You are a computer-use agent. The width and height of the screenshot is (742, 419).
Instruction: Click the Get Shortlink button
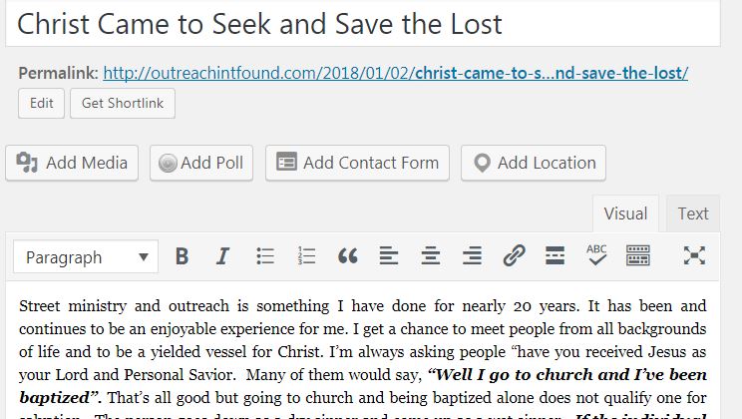[x=123, y=104]
